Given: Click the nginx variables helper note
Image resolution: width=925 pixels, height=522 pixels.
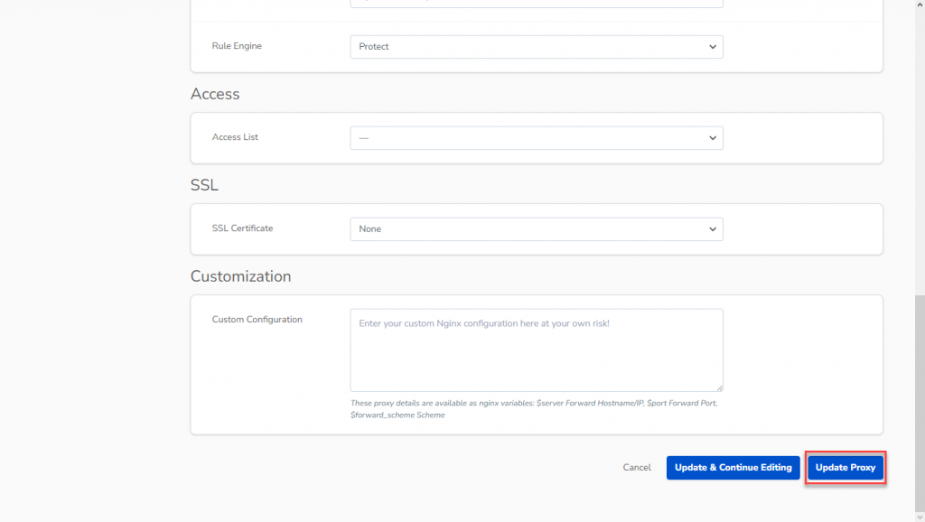Looking at the screenshot, I should pyautogui.click(x=536, y=408).
